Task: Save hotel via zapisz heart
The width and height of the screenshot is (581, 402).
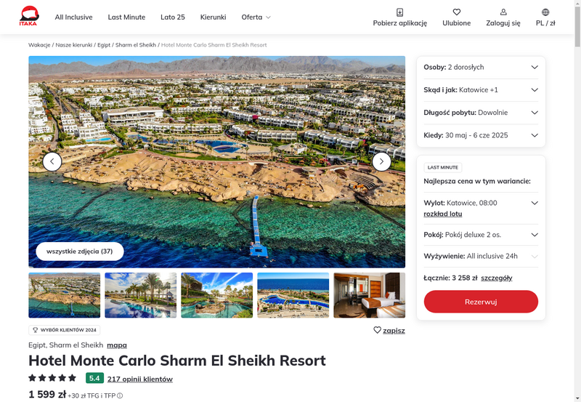Action: [x=389, y=330]
